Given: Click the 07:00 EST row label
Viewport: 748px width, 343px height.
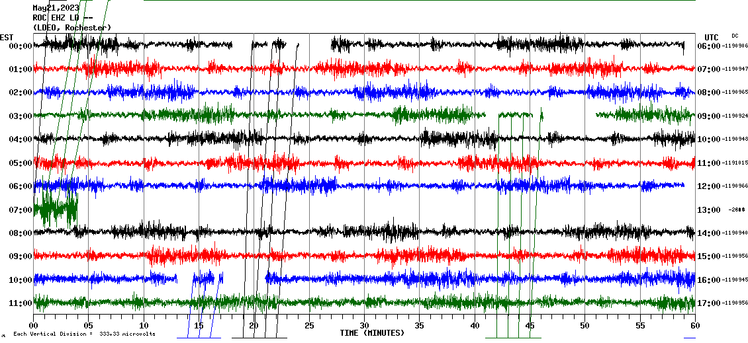Looking at the screenshot, I should click(x=20, y=210).
